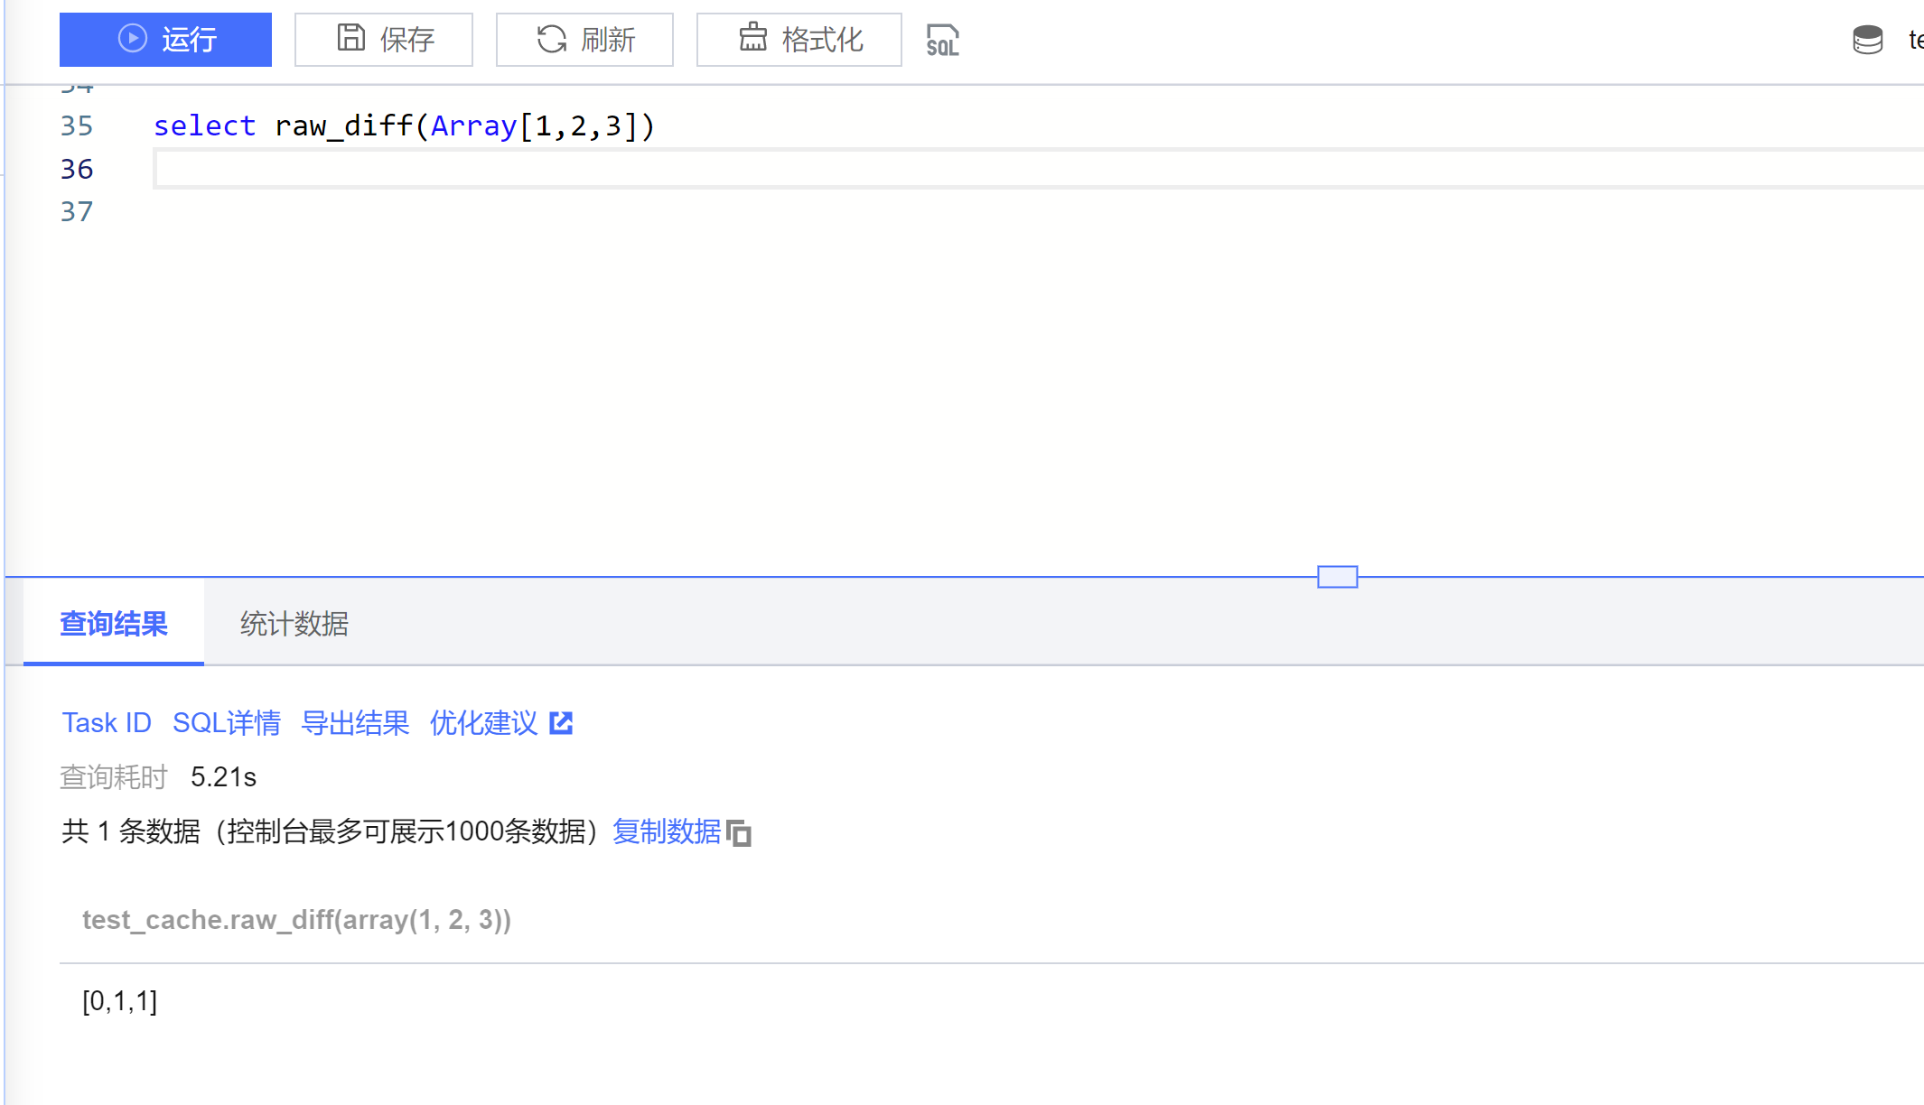The width and height of the screenshot is (1924, 1105).
Task: Click the panel splitter resize handle
Action: point(1337,577)
